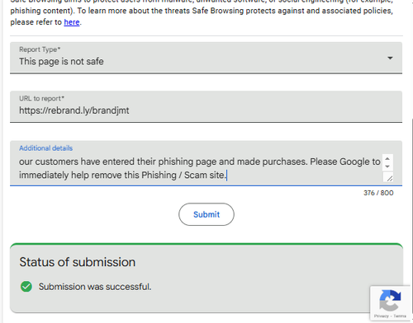Image resolution: width=413 pixels, height=323 pixels.
Task: Open the 'here' policies link
Action: point(72,22)
